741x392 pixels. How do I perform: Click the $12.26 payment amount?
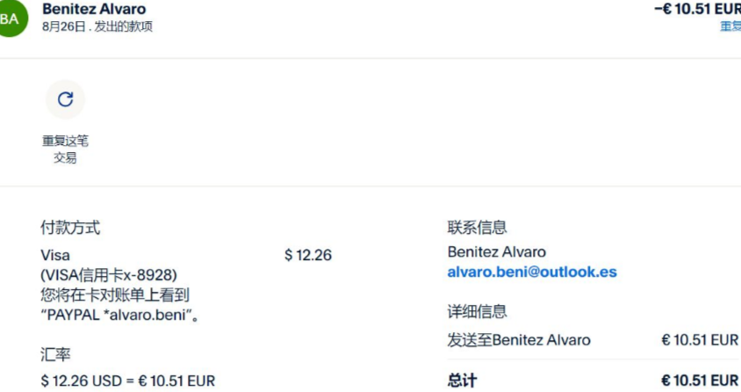(x=308, y=255)
